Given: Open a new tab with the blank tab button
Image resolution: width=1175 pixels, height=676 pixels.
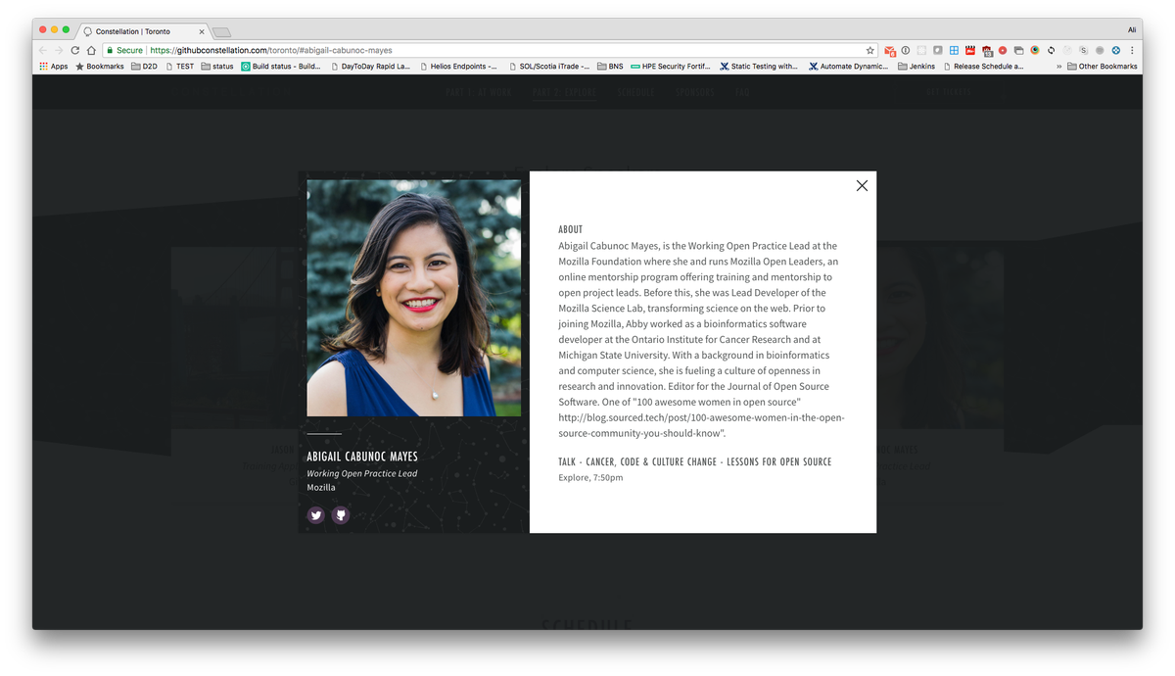Looking at the screenshot, I should [x=222, y=32].
